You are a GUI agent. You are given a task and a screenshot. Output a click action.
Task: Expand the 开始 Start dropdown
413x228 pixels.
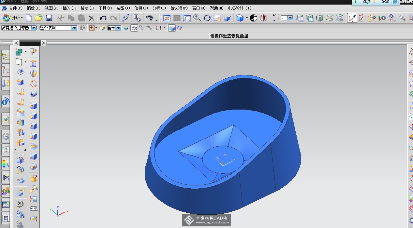pyautogui.click(x=13, y=18)
